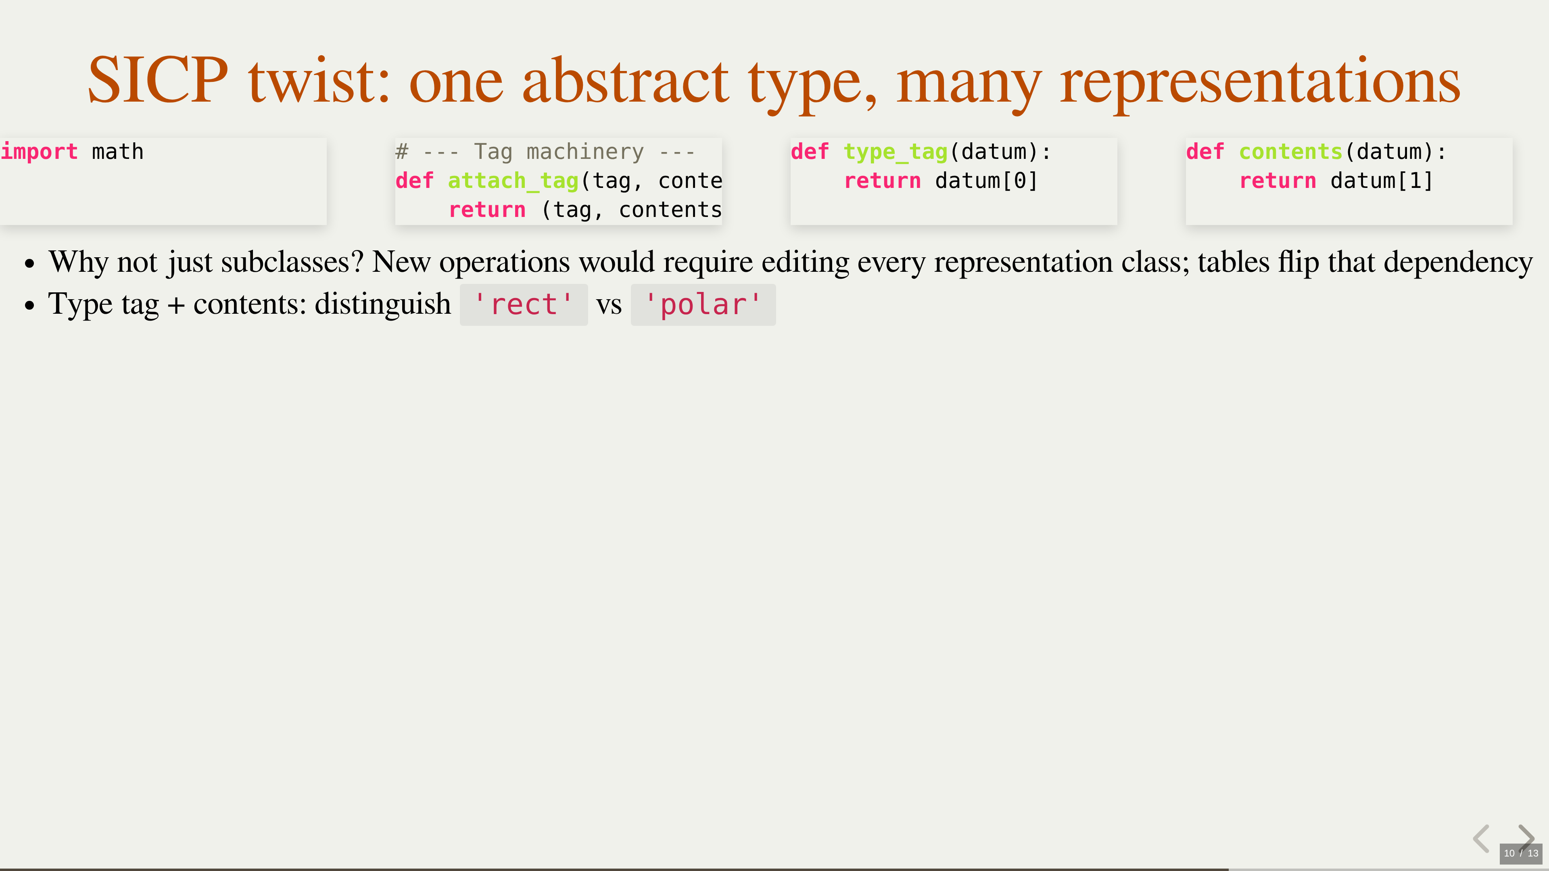The height and width of the screenshot is (871, 1549).
Task: Click the 'Why not just subclasses?' bullet
Action: coord(206,262)
